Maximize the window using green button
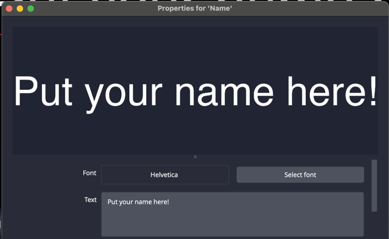Image resolution: width=389 pixels, height=239 pixels. 30,8
